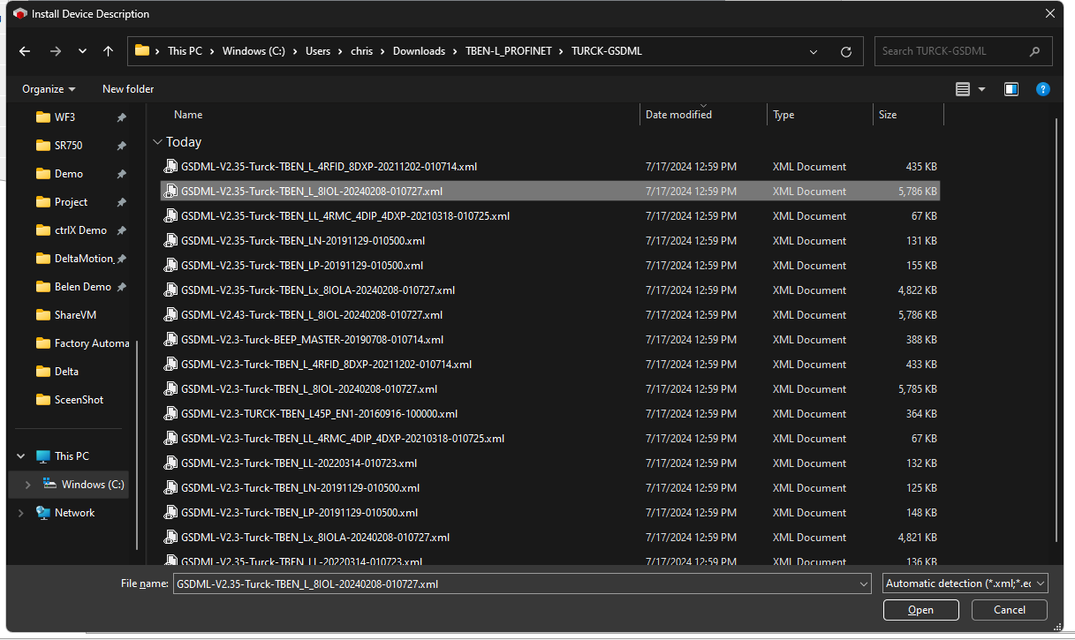The width and height of the screenshot is (1075, 640).
Task: Select GSDML-V2.35-Turck-TBEN_Lx_8IOLA file icon
Action: (170, 290)
